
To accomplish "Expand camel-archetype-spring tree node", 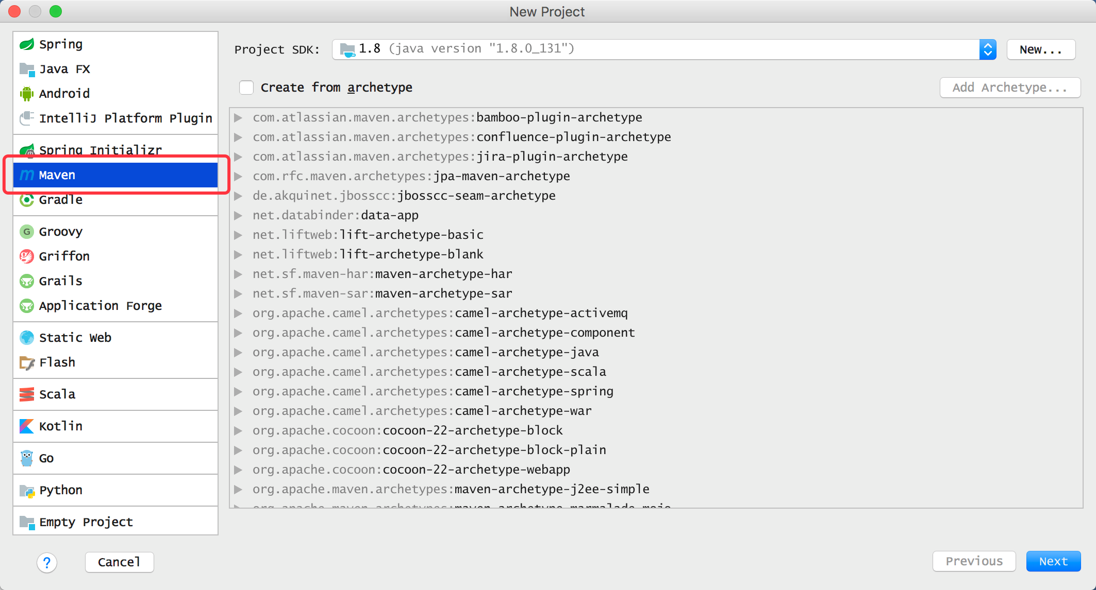I will [238, 392].
